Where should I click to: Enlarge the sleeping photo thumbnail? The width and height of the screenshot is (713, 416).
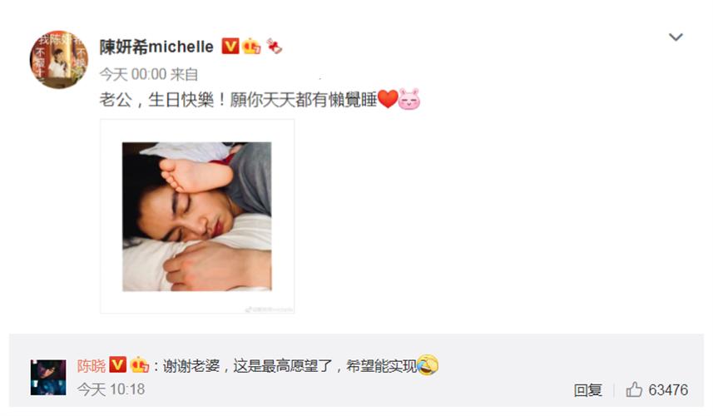coord(197,216)
